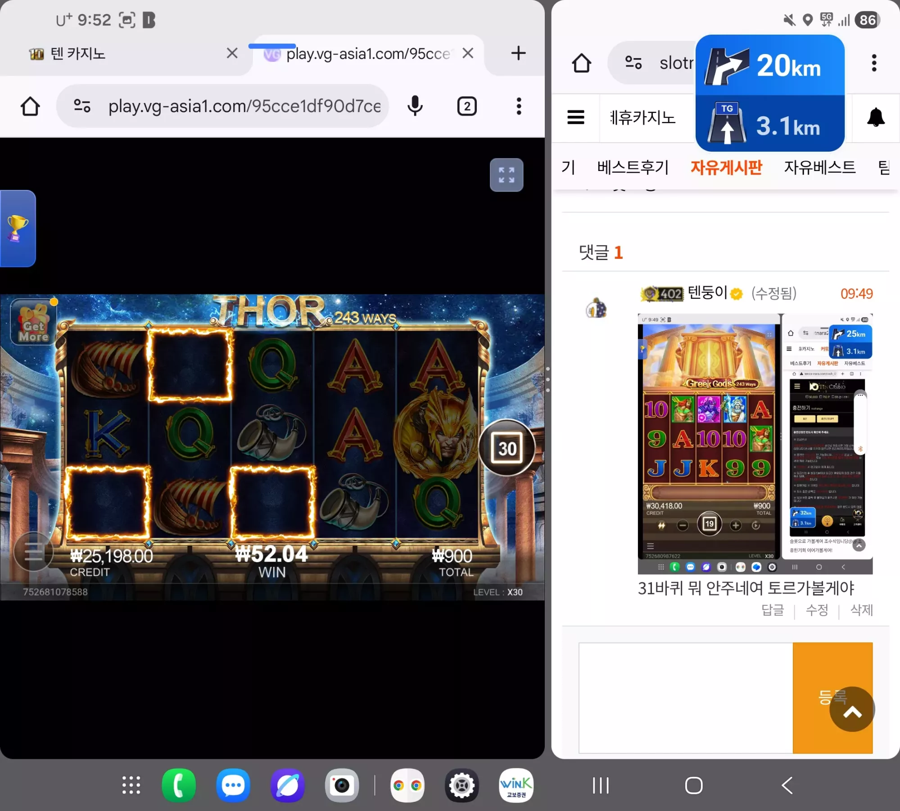This screenshot has width=900, height=811.
Task: Select the 자유게시판 tab
Action: tap(726, 167)
